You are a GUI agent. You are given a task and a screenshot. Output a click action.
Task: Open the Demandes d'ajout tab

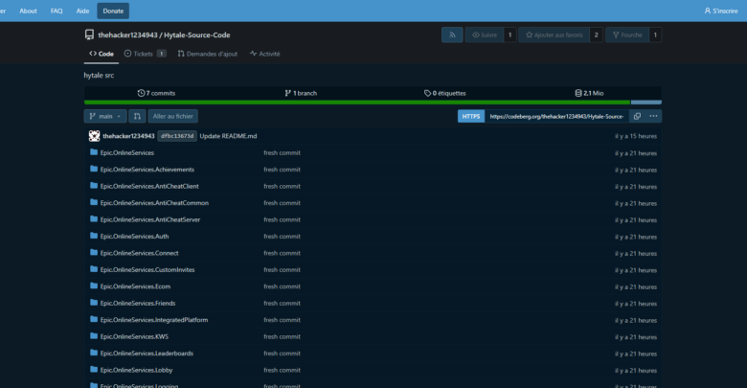[x=207, y=54]
